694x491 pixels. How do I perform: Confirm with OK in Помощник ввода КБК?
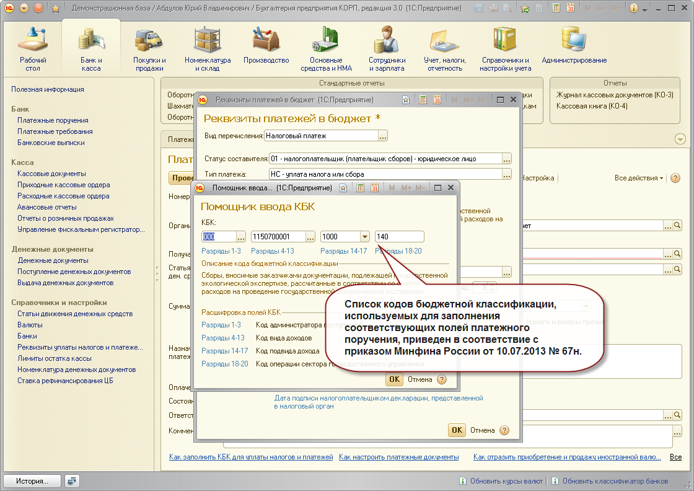[394, 379]
